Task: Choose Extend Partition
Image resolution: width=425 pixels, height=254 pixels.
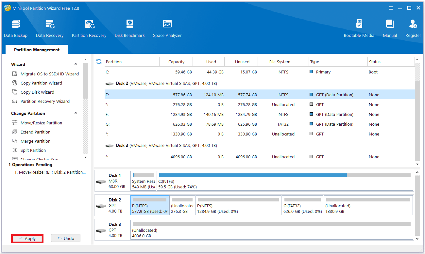Action: coord(31,132)
